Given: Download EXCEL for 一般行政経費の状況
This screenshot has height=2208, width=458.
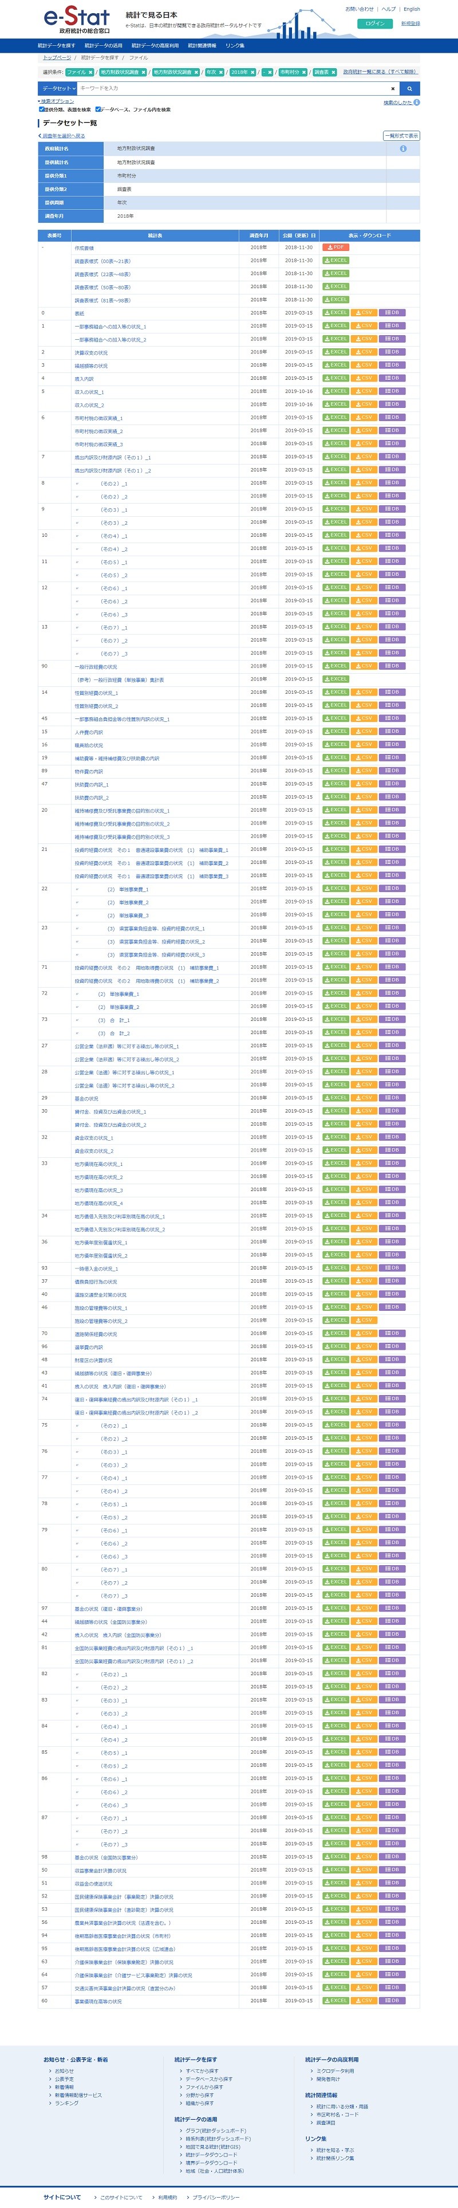Looking at the screenshot, I should click(x=335, y=666).
